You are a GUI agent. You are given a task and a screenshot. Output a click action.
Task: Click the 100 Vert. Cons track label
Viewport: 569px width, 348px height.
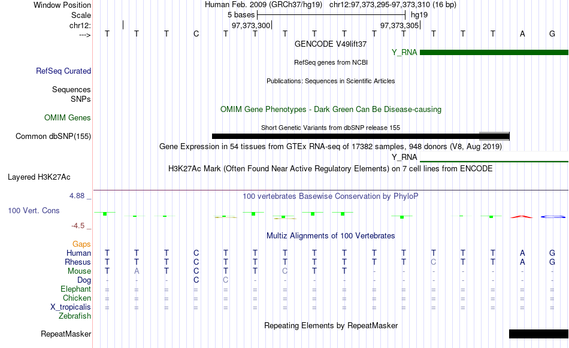[34, 210]
